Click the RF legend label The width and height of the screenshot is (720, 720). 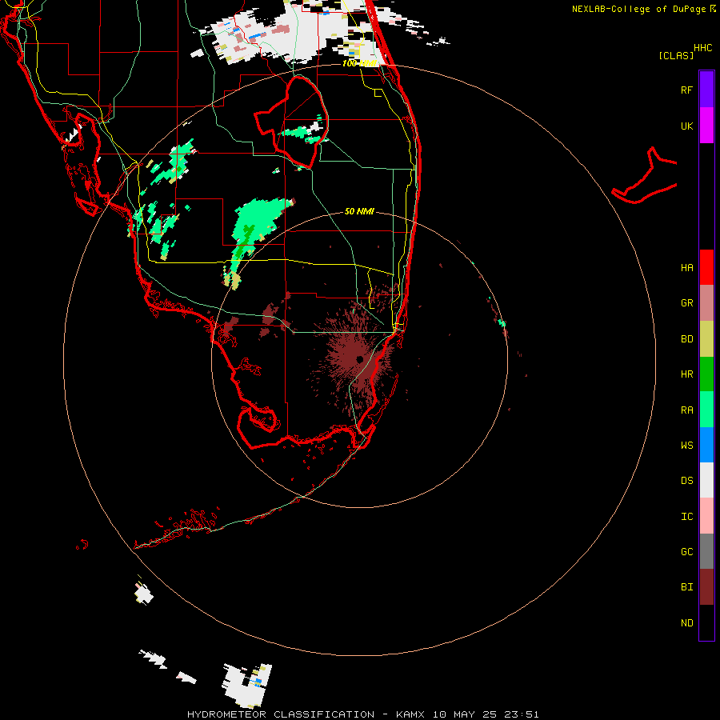point(686,90)
